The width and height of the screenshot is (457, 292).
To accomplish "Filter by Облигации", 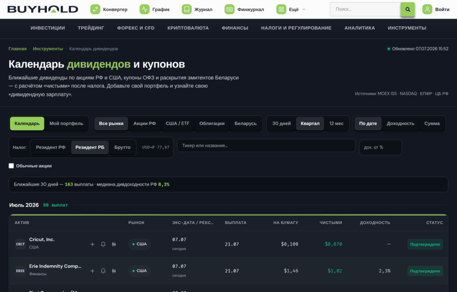I will click(212, 124).
